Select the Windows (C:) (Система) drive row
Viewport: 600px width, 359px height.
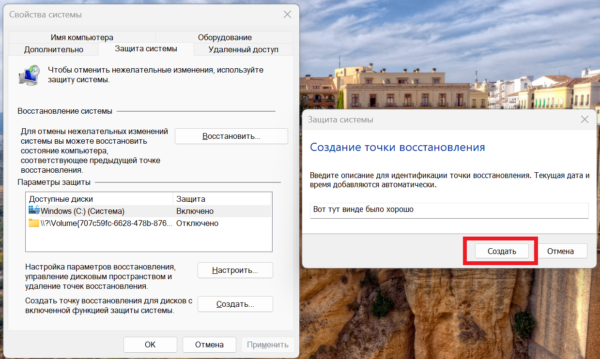[x=148, y=211]
